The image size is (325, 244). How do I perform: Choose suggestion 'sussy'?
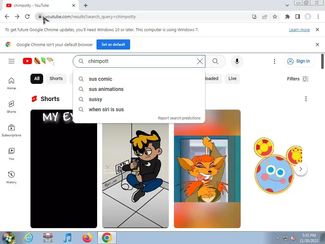click(x=139, y=99)
